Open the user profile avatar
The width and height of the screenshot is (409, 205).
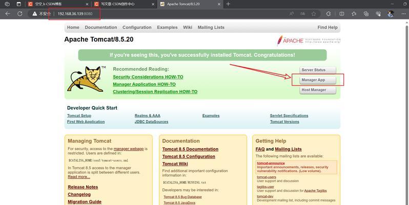pos(391,14)
